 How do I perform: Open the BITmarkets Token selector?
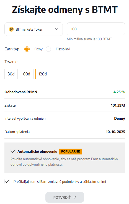point(34,29)
